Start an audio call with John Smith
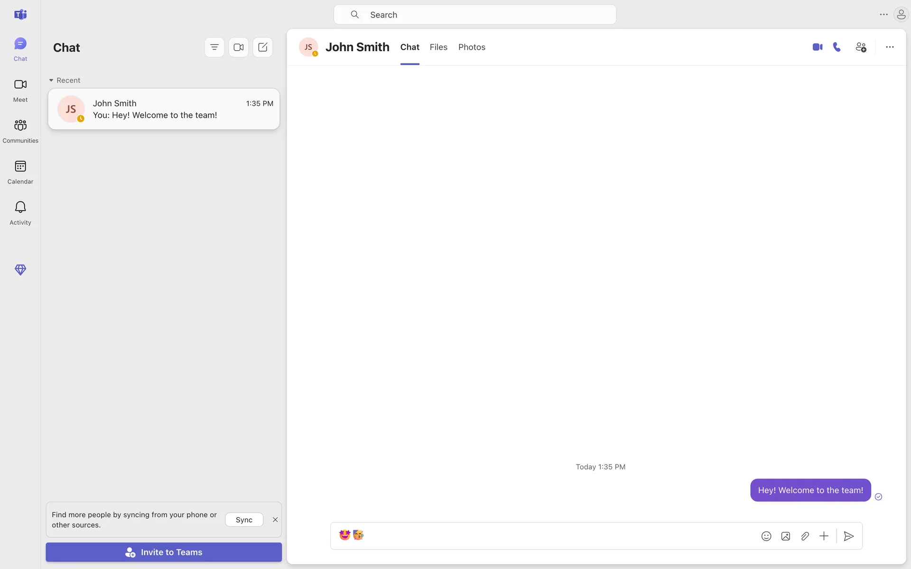The height and width of the screenshot is (569, 911). tap(837, 47)
